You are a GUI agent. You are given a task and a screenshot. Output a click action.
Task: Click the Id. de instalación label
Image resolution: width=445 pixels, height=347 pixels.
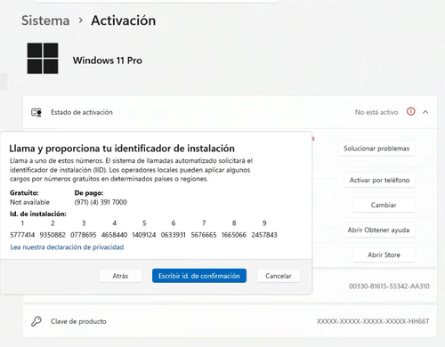[x=38, y=214]
